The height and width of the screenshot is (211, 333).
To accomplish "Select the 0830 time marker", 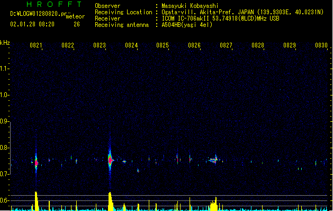I will (321, 45).
